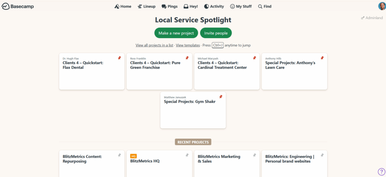
Task: Click the Basecamp logo icon
Action: point(6,6)
